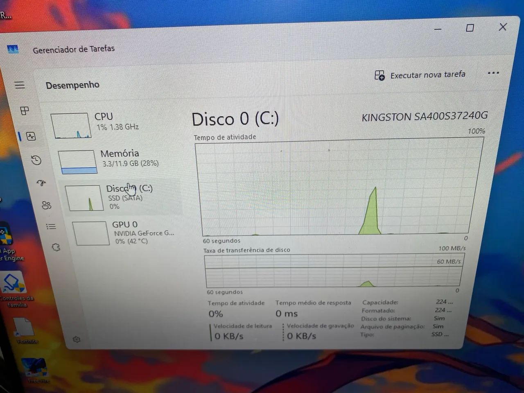Viewport: 524px width, 393px height.
Task: Click the Tipo label
Action: (367, 334)
